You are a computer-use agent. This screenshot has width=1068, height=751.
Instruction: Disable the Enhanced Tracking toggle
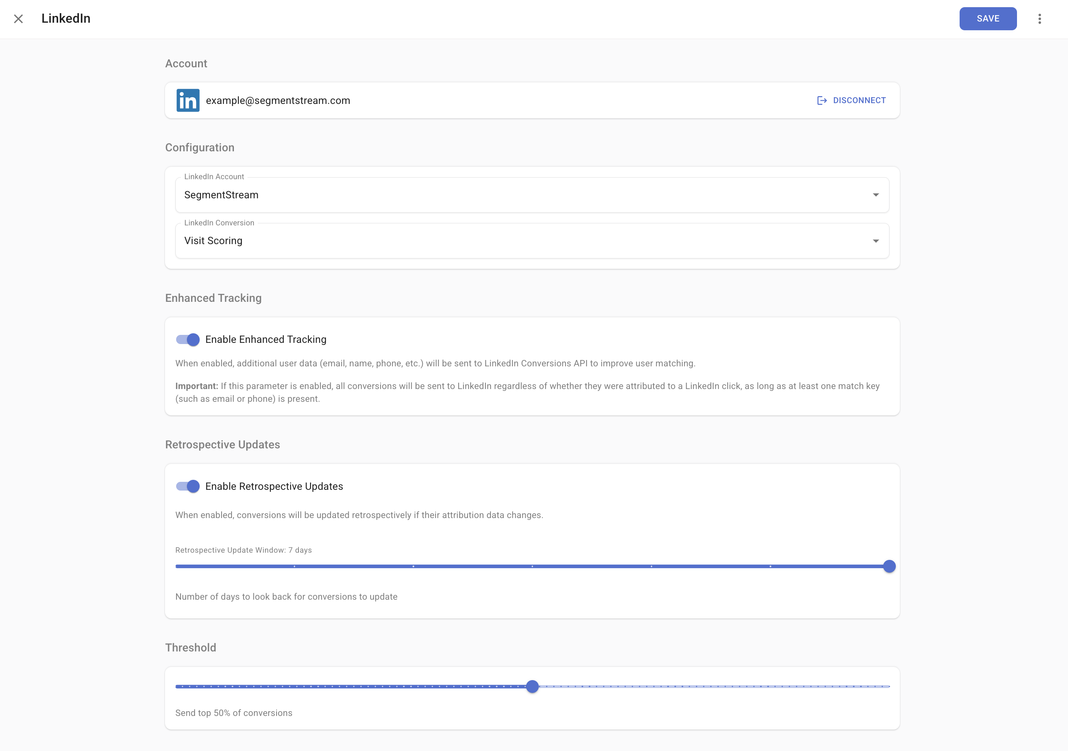point(188,340)
